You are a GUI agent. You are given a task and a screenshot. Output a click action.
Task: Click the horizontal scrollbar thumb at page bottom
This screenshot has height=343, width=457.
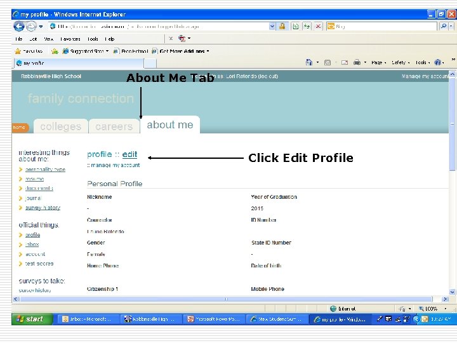tap(226, 299)
